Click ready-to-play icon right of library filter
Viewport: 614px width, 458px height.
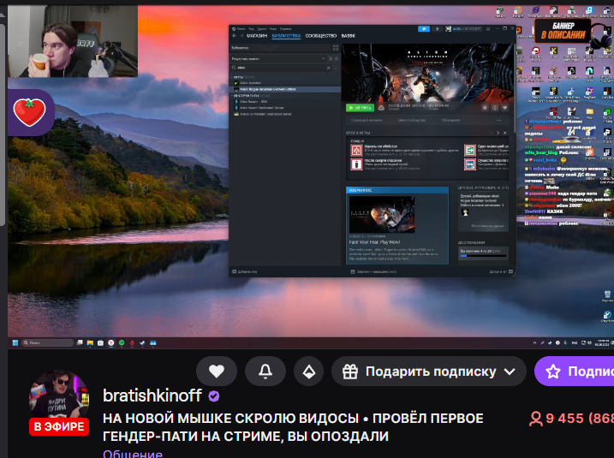point(337,59)
